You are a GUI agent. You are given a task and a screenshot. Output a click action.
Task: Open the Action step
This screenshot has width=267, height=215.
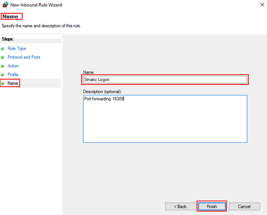pos(13,66)
